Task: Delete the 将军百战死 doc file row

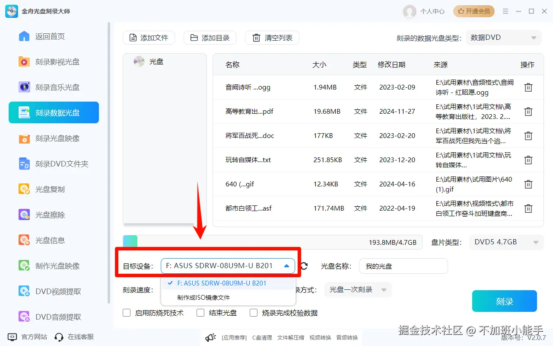Action: pos(528,136)
